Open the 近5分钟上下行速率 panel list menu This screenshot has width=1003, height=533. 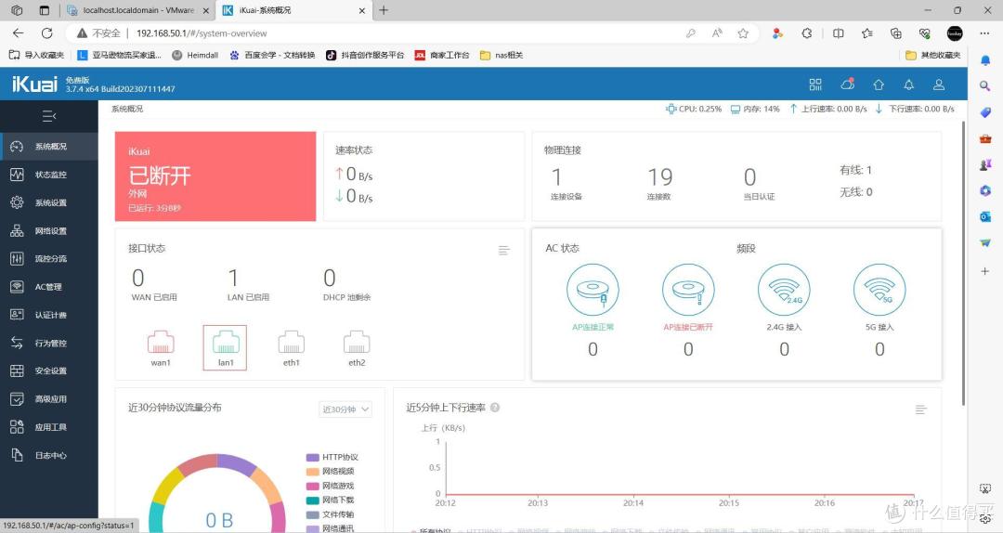[x=921, y=409]
